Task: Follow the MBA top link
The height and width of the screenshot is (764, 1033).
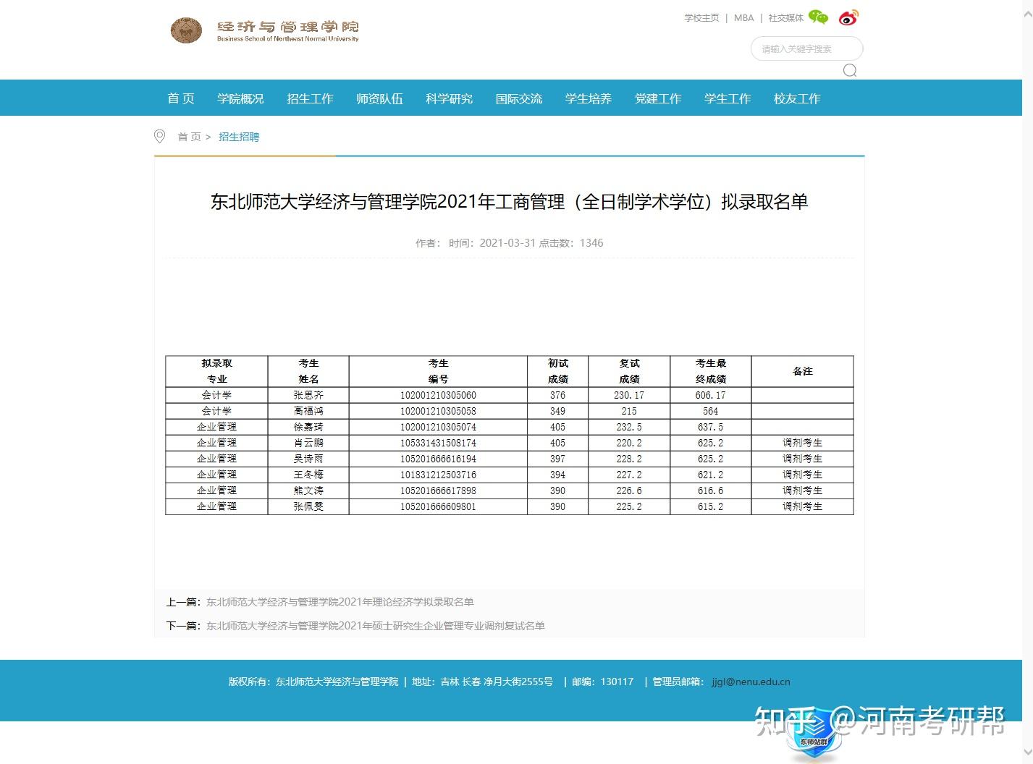Action: pos(743,18)
